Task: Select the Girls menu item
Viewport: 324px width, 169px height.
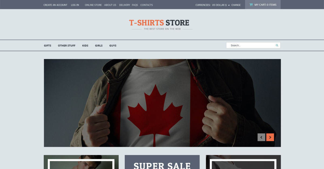Action: pos(99,46)
